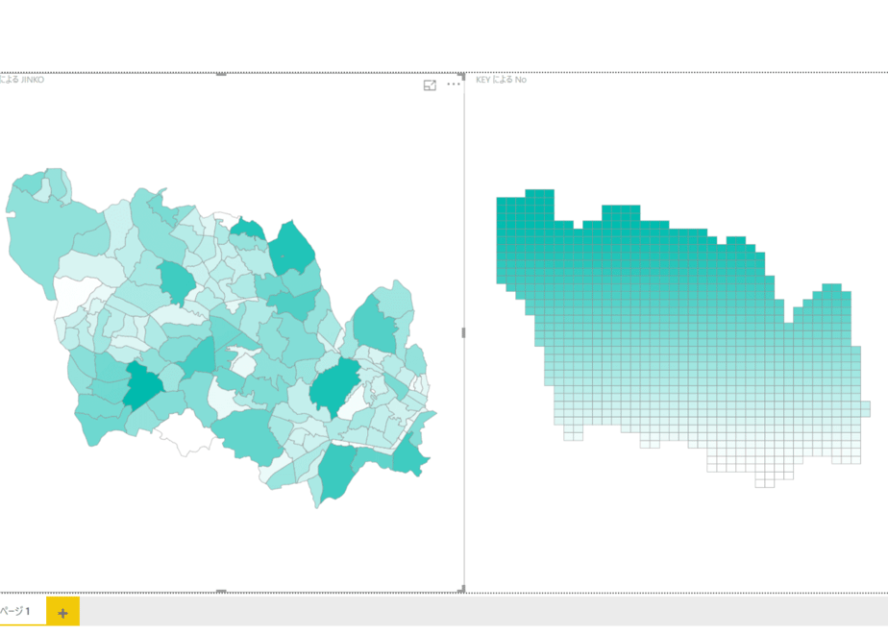Select the 'KEY による No' visual title
Viewport: 888px width, 634px height.
click(x=502, y=80)
